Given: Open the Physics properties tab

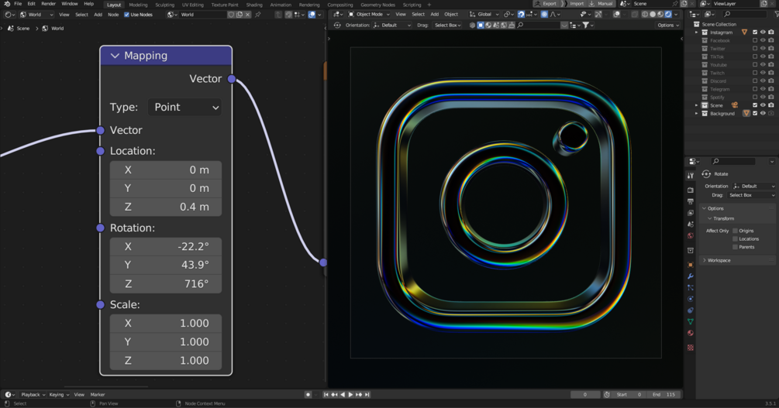Looking at the screenshot, I should 691,299.
